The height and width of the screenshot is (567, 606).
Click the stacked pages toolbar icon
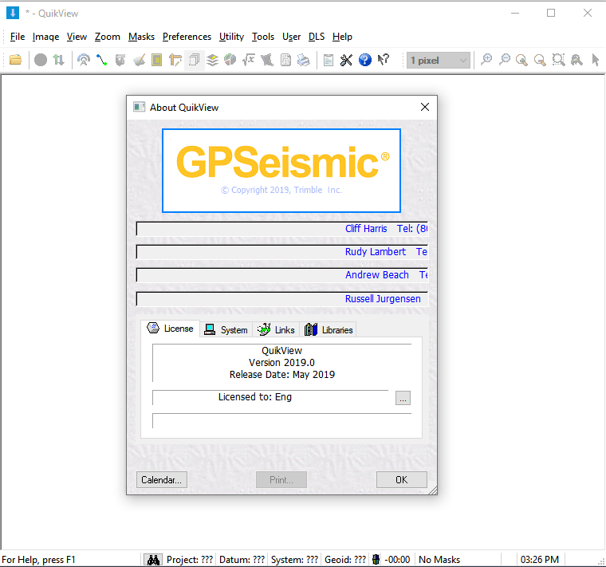[x=194, y=60]
